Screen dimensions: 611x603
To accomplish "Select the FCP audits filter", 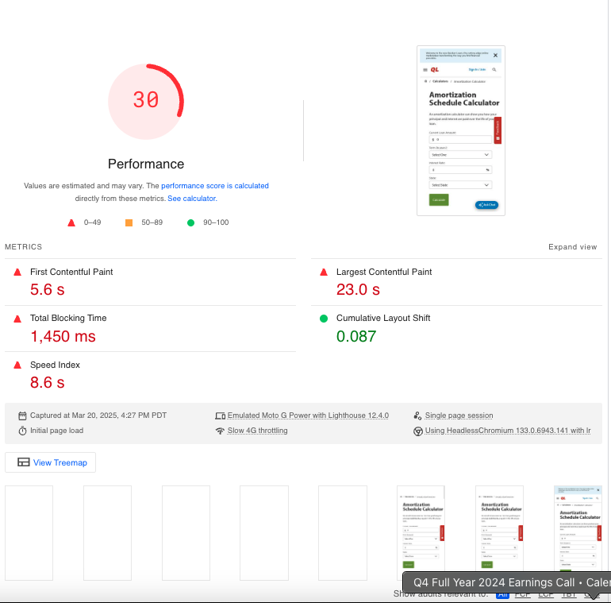I will point(523,593).
